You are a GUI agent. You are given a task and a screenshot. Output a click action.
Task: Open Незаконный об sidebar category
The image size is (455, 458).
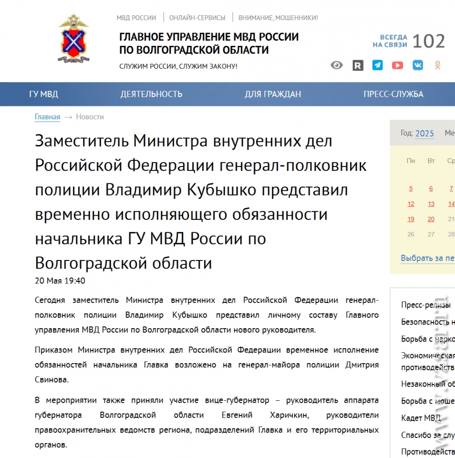tap(428, 384)
